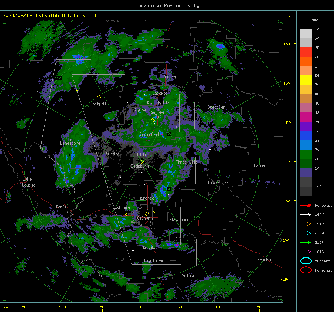Image resolution: width=334 pixels, height=312 pixels.
Task: Click the ThreeHills city label
Action: tap(187, 162)
